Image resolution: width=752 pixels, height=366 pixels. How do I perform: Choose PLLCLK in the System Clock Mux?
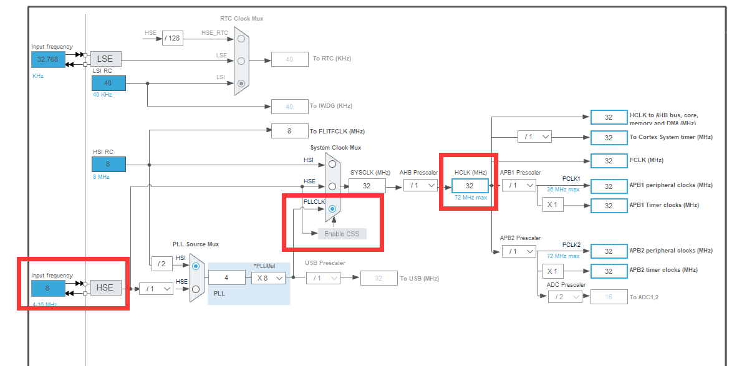click(x=332, y=209)
